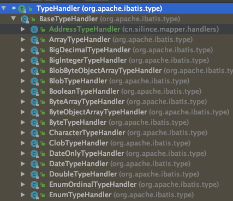Select the ByteArrayTypeHandler entry

pos(116,102)
